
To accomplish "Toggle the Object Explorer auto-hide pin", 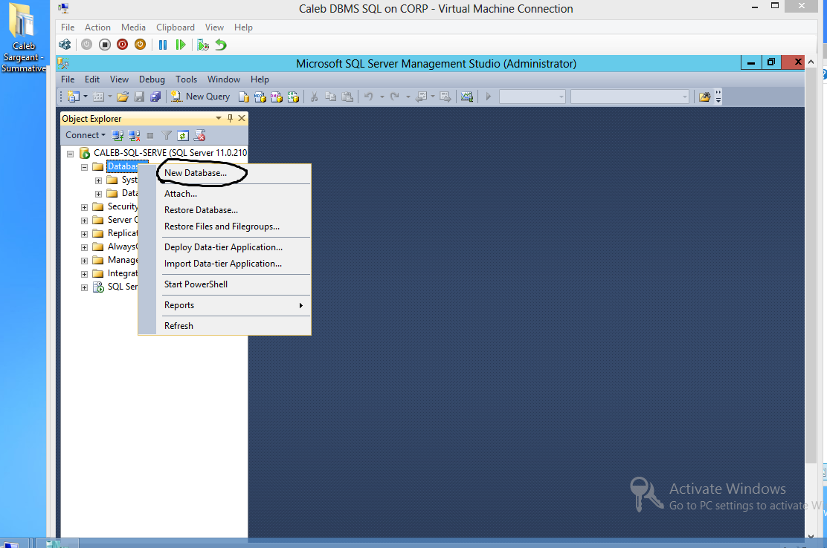I will pos(230,119).
